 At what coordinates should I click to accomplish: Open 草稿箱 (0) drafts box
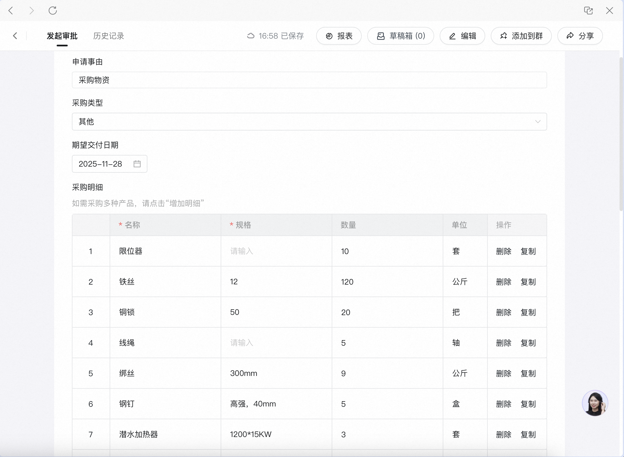(401, 36)
